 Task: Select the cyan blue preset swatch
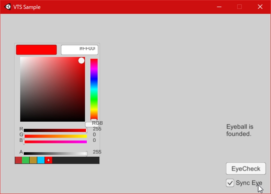click(x=41, y=160)
